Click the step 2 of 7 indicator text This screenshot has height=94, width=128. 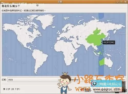(x=12, y=89)
